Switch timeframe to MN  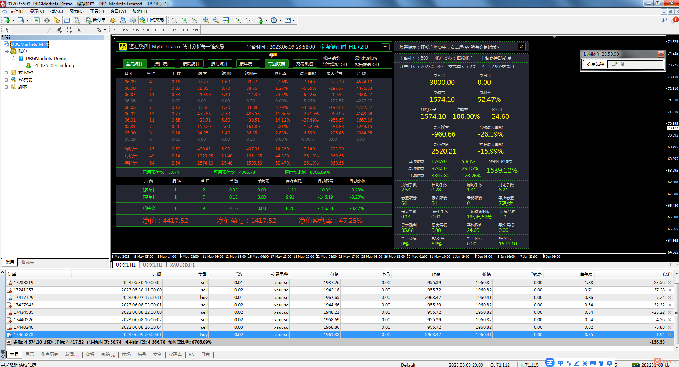point(195,30)
